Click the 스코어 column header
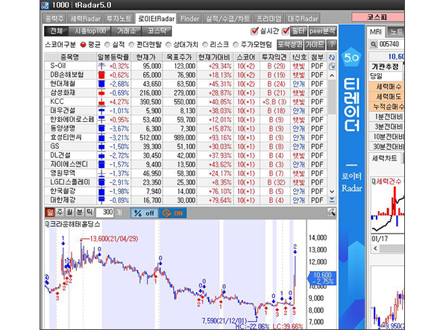Viewport: 446px width, 330px height. pyautogui.click(x=246, y=57)
